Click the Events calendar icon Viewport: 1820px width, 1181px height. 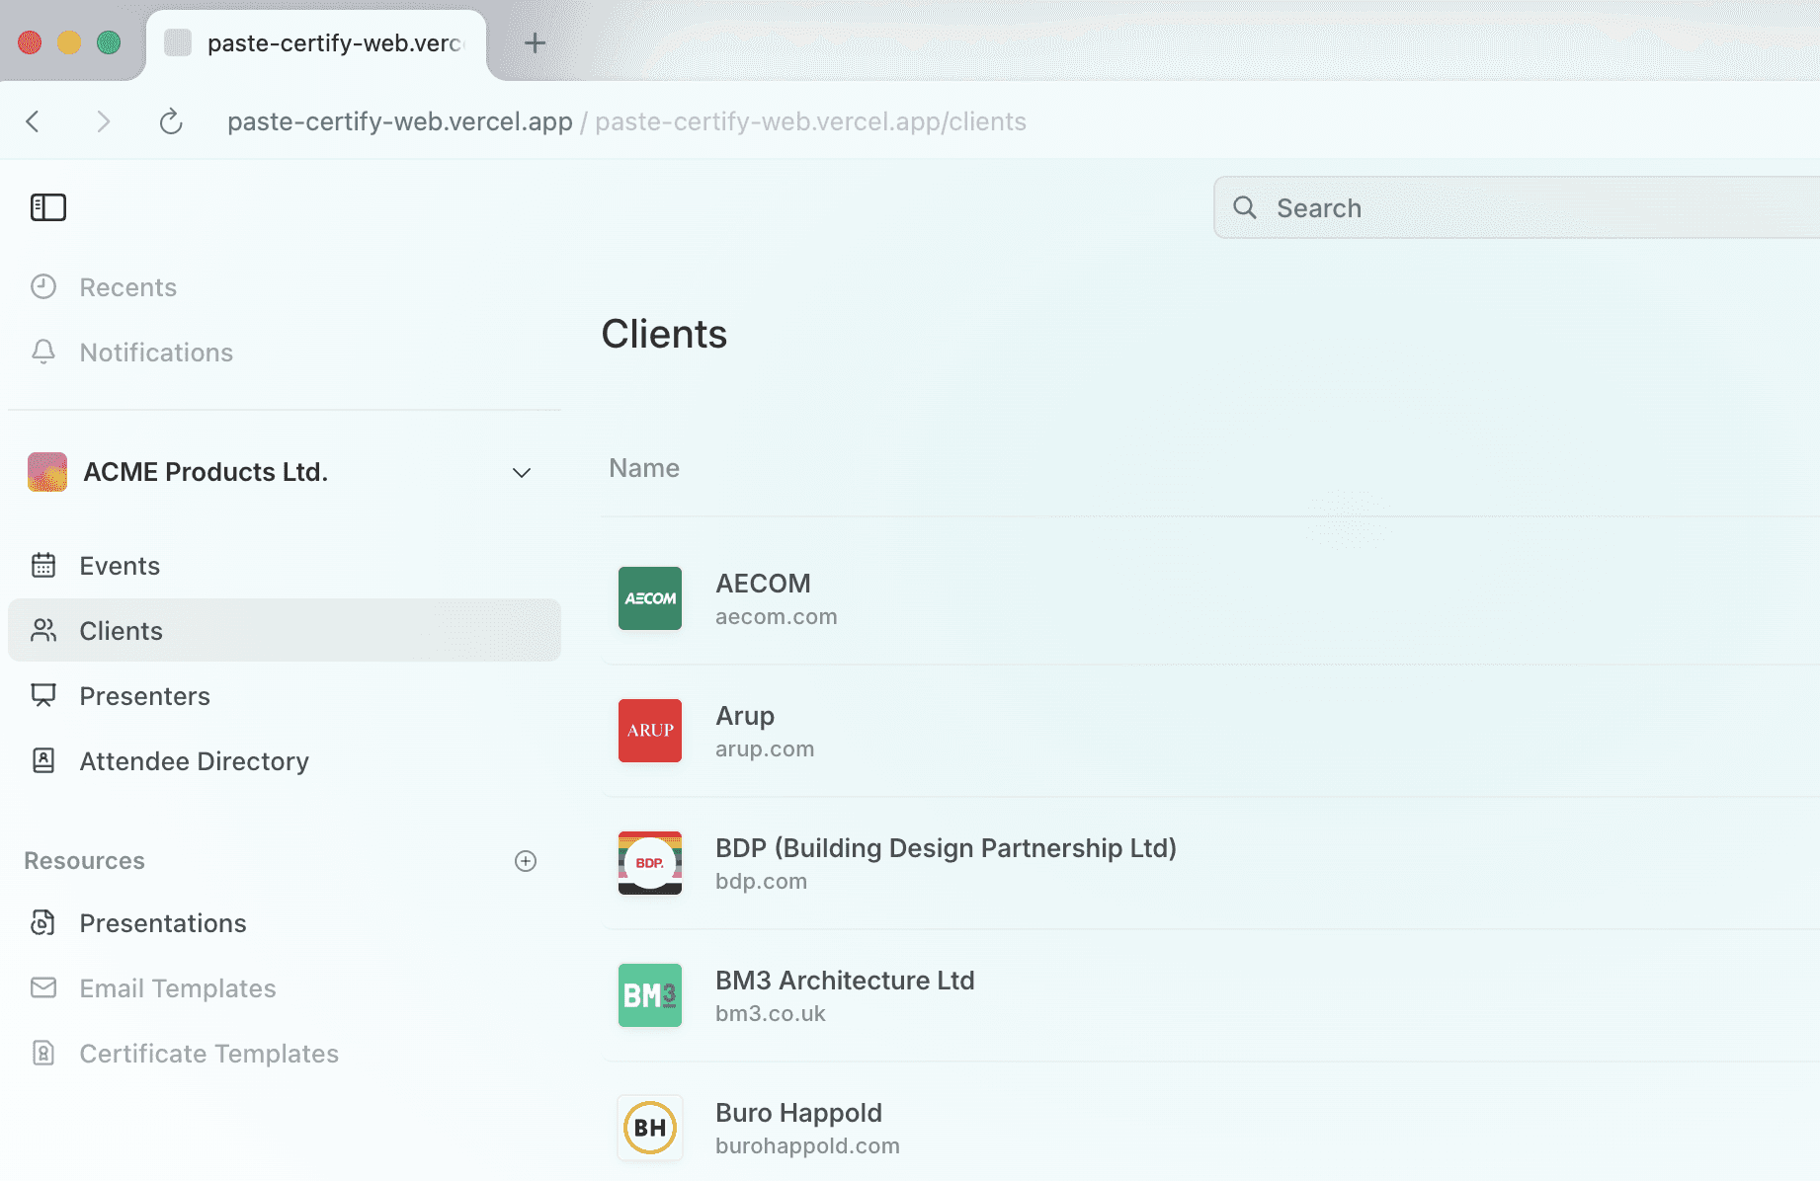43,565
